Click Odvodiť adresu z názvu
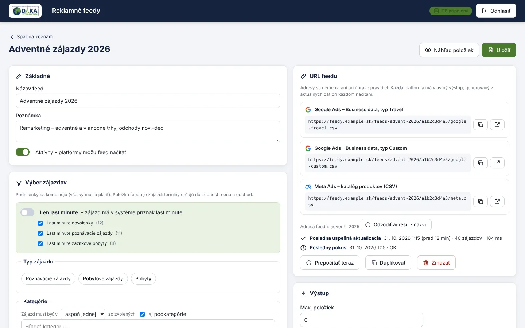The image size is (525, 328). point(396,225)
